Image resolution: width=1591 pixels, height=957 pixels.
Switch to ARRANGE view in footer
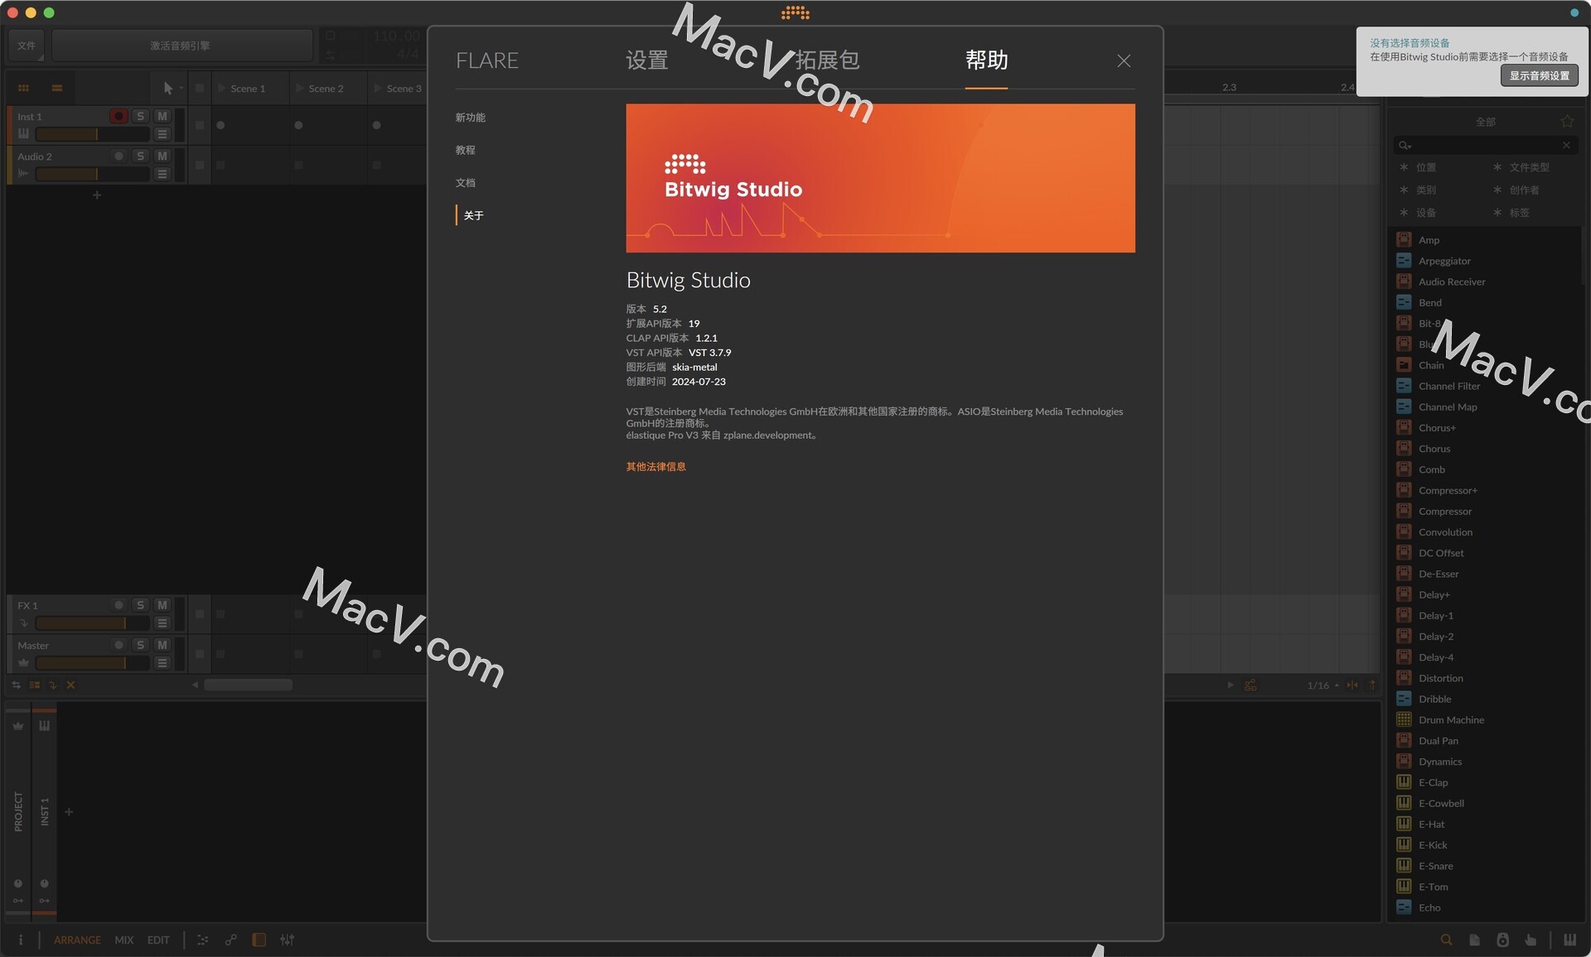click(77, 940)
